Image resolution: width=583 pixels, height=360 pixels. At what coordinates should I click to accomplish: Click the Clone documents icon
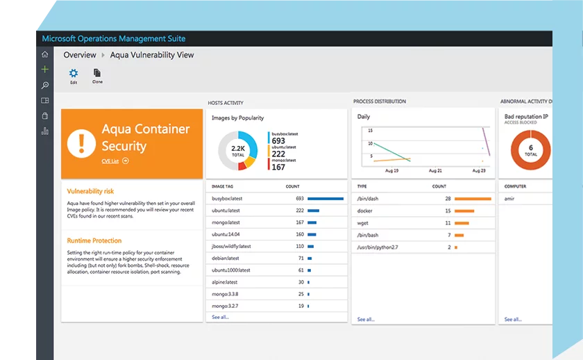coord(97,72)
